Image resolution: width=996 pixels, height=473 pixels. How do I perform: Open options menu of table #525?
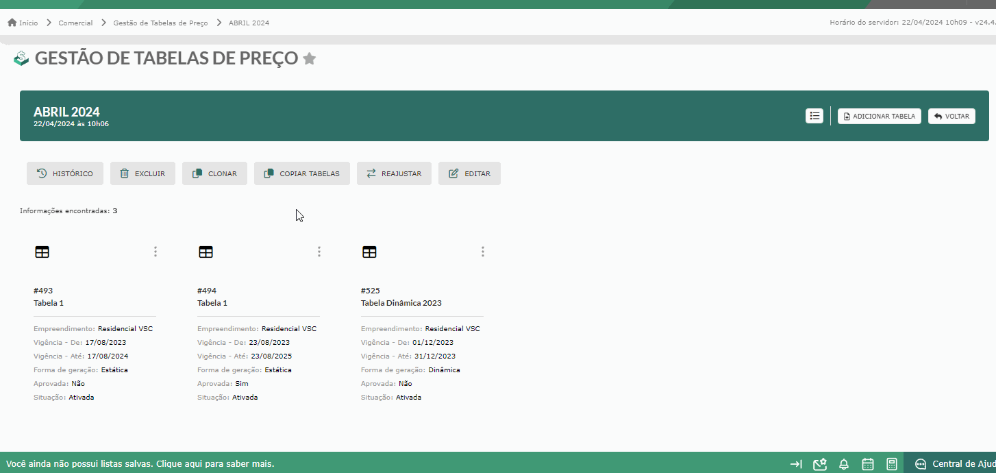click(x=483, y=252)
